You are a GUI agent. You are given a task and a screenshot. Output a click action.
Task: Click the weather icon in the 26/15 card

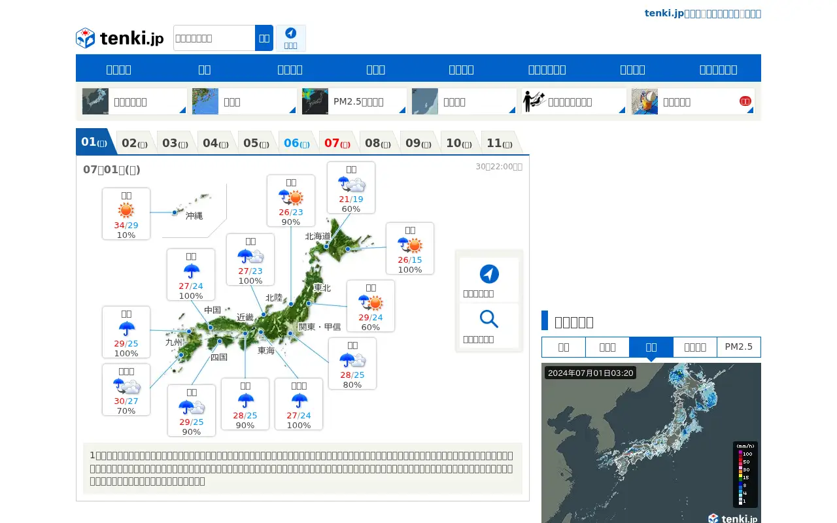coord(410,245)
